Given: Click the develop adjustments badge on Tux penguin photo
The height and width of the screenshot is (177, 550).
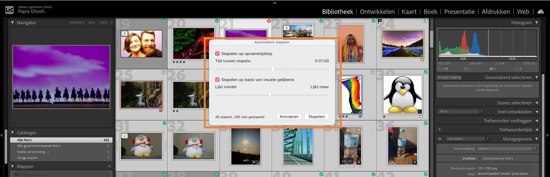Looking at the screenshot, I should coord(420,112).
